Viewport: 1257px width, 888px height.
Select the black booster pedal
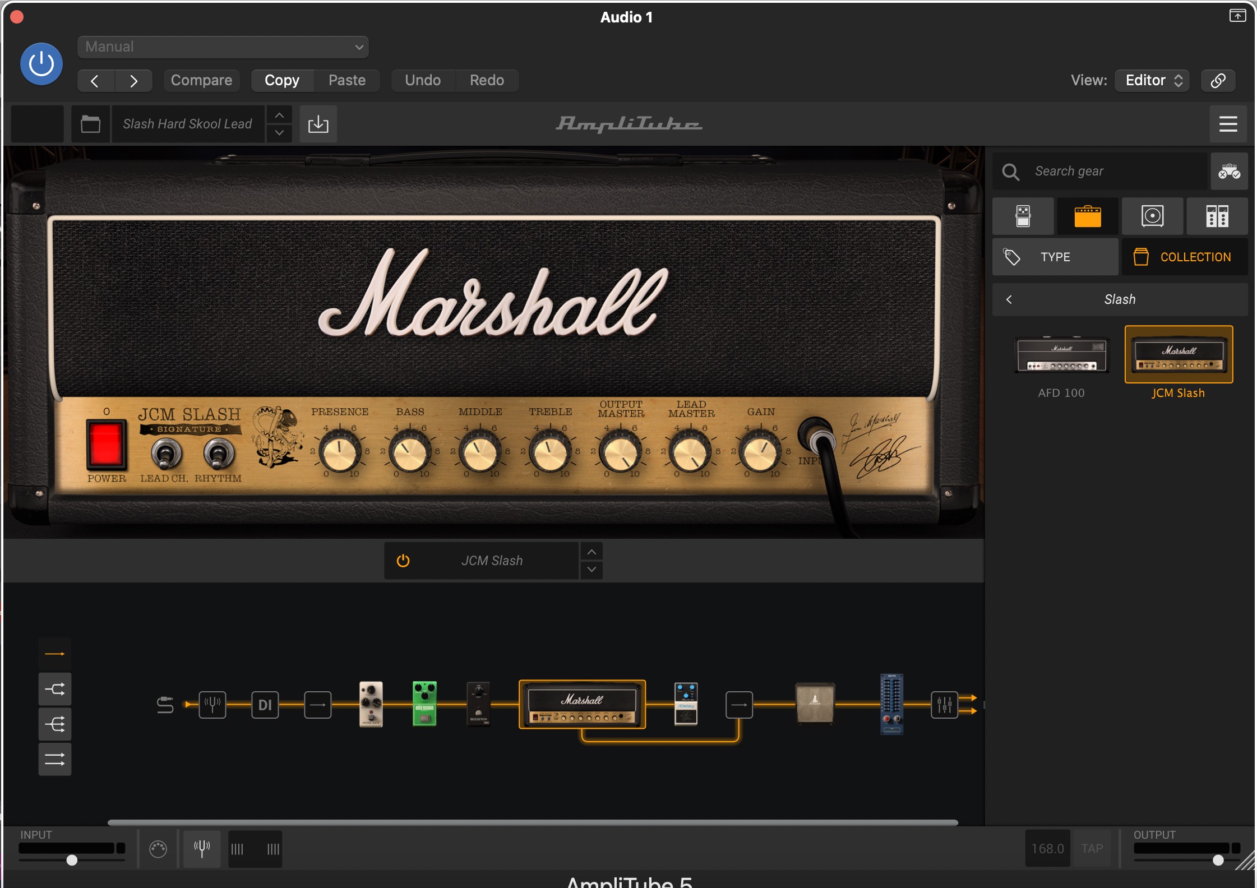(478, 704)
